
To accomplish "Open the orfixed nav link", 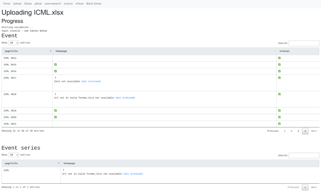I will tap(79, 4).
